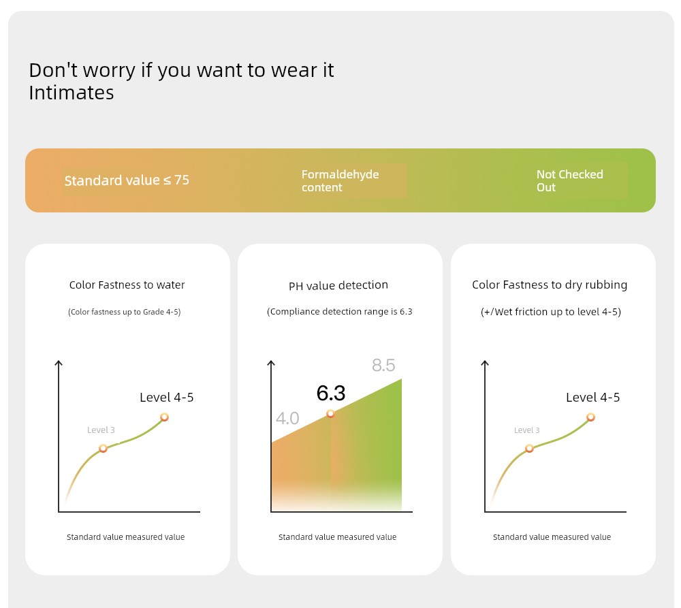The image size is (681, 608).
Task: Click the 'Don't worry if you want to wear it' heading
Action: (181, 70)
